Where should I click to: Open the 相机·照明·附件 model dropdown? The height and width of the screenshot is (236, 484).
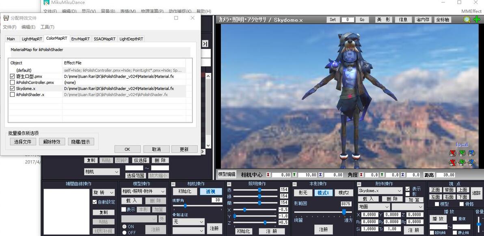coord(144,191)
